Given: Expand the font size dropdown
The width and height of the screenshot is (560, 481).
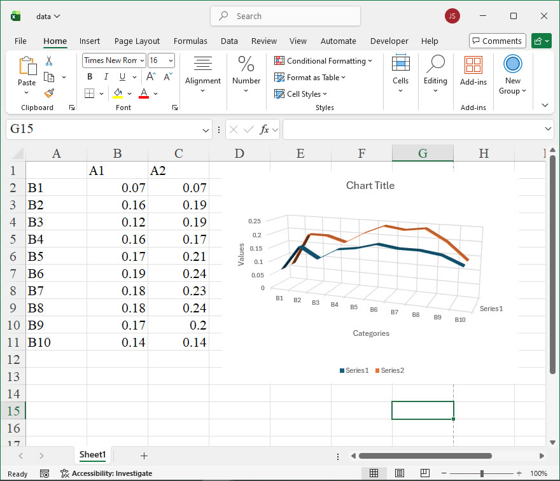Looking at the screenshot, I should click(171, 60).
